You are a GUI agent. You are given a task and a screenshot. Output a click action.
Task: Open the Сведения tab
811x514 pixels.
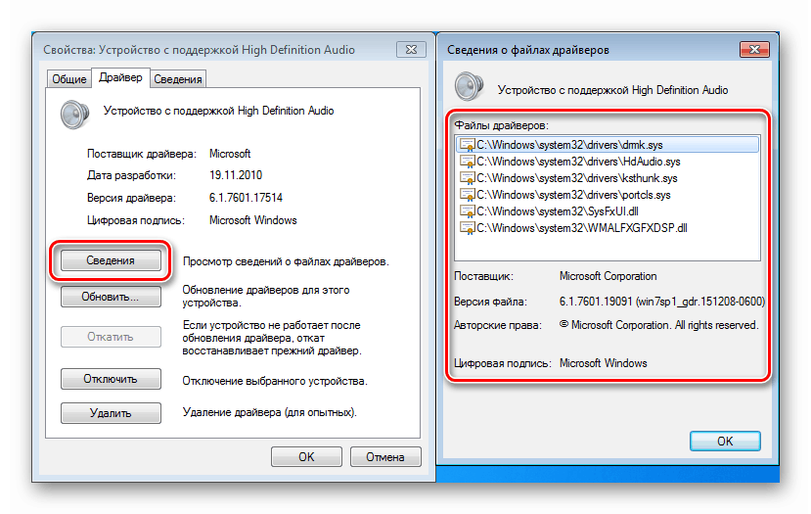pyautogui.click(x=177, y=79)
